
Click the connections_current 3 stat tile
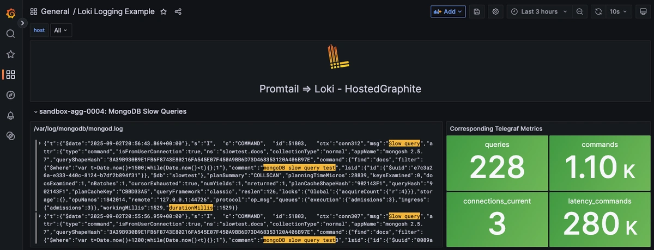[x=497, y=219]
